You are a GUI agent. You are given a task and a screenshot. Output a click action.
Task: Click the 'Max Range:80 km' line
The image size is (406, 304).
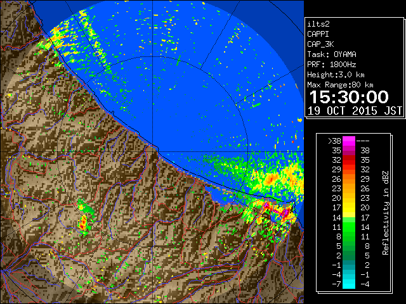pyautogui.click(x=340, y=85)
